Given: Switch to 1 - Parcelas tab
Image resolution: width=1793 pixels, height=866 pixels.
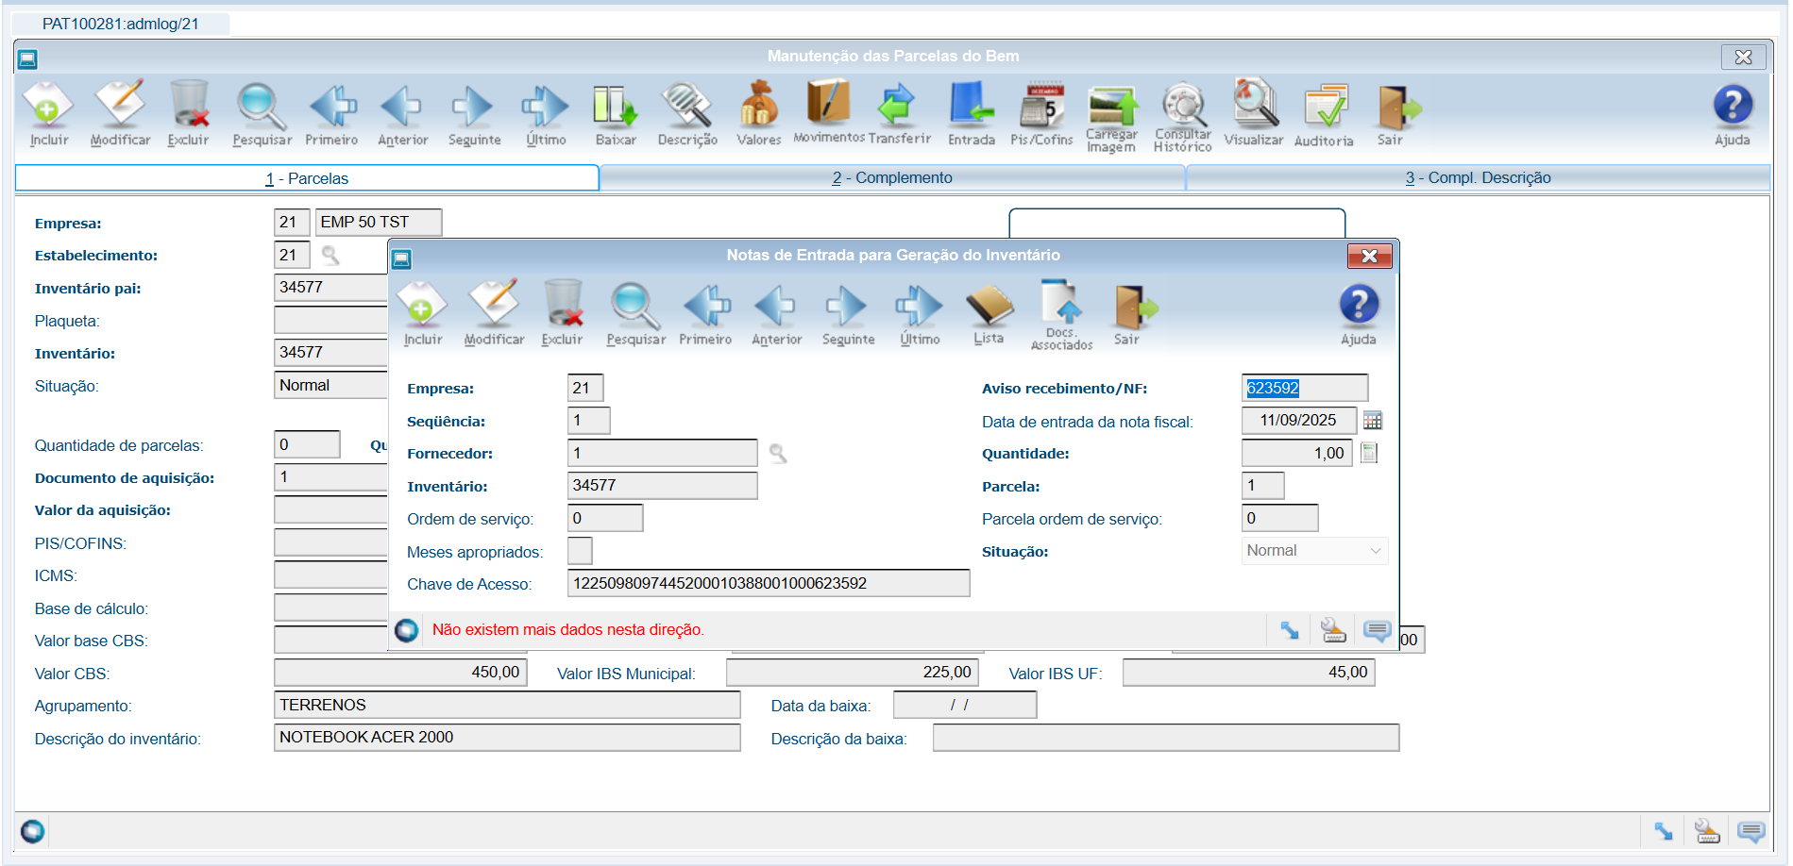Looking at the screenshot, I should point(307,178).
